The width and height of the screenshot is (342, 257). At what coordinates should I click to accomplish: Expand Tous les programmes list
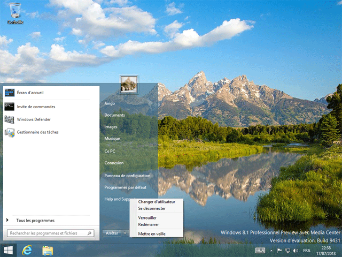click(x=35, y=220)
